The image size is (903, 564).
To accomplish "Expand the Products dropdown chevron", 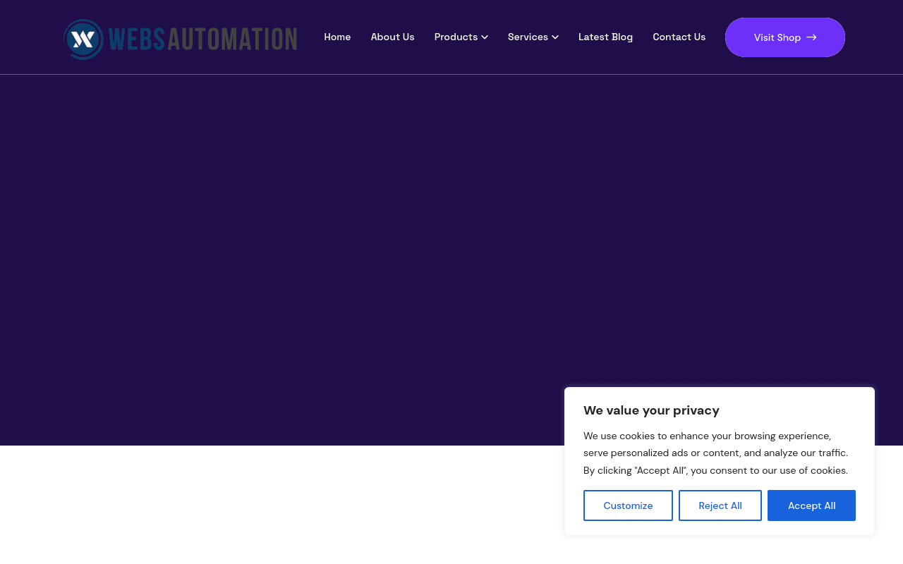I will [485, 37].
